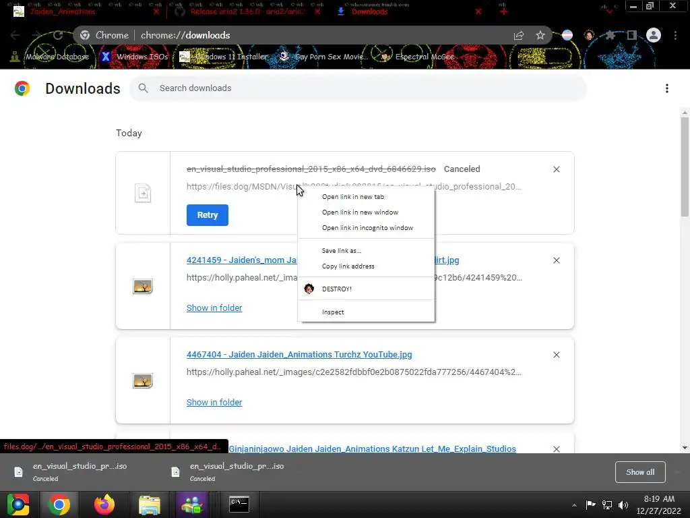Open the 4467404 Jaiden_Animations Turchz YouTube.jpg link
The width and height of the screenshot is (690, 518).
299,355
